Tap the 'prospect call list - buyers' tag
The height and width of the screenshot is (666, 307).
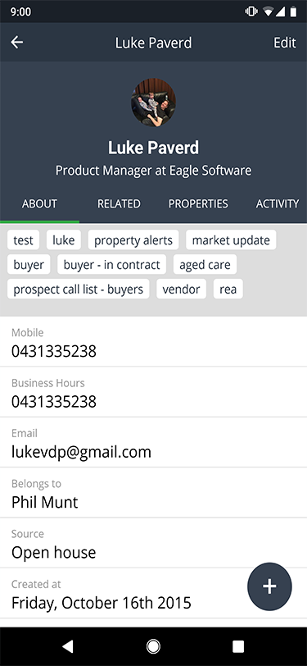coord(78,290)
